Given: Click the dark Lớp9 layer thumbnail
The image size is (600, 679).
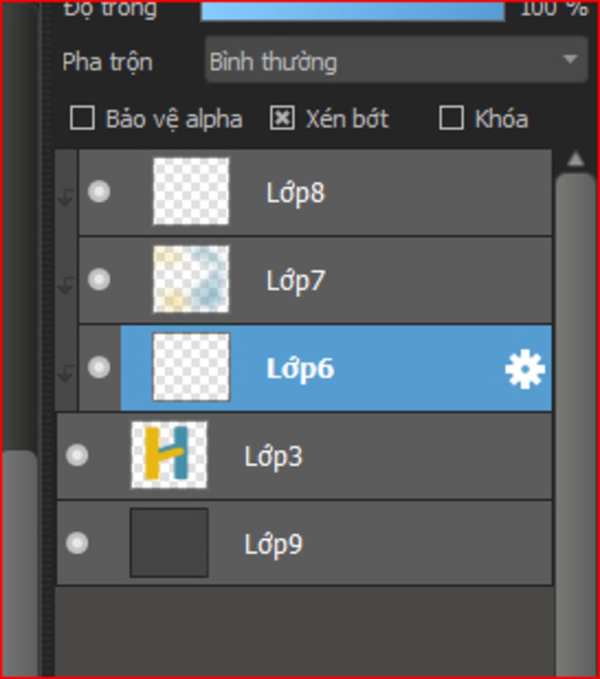Looking at the screenshot, I should pyautogui.click(x=169, y=542).
